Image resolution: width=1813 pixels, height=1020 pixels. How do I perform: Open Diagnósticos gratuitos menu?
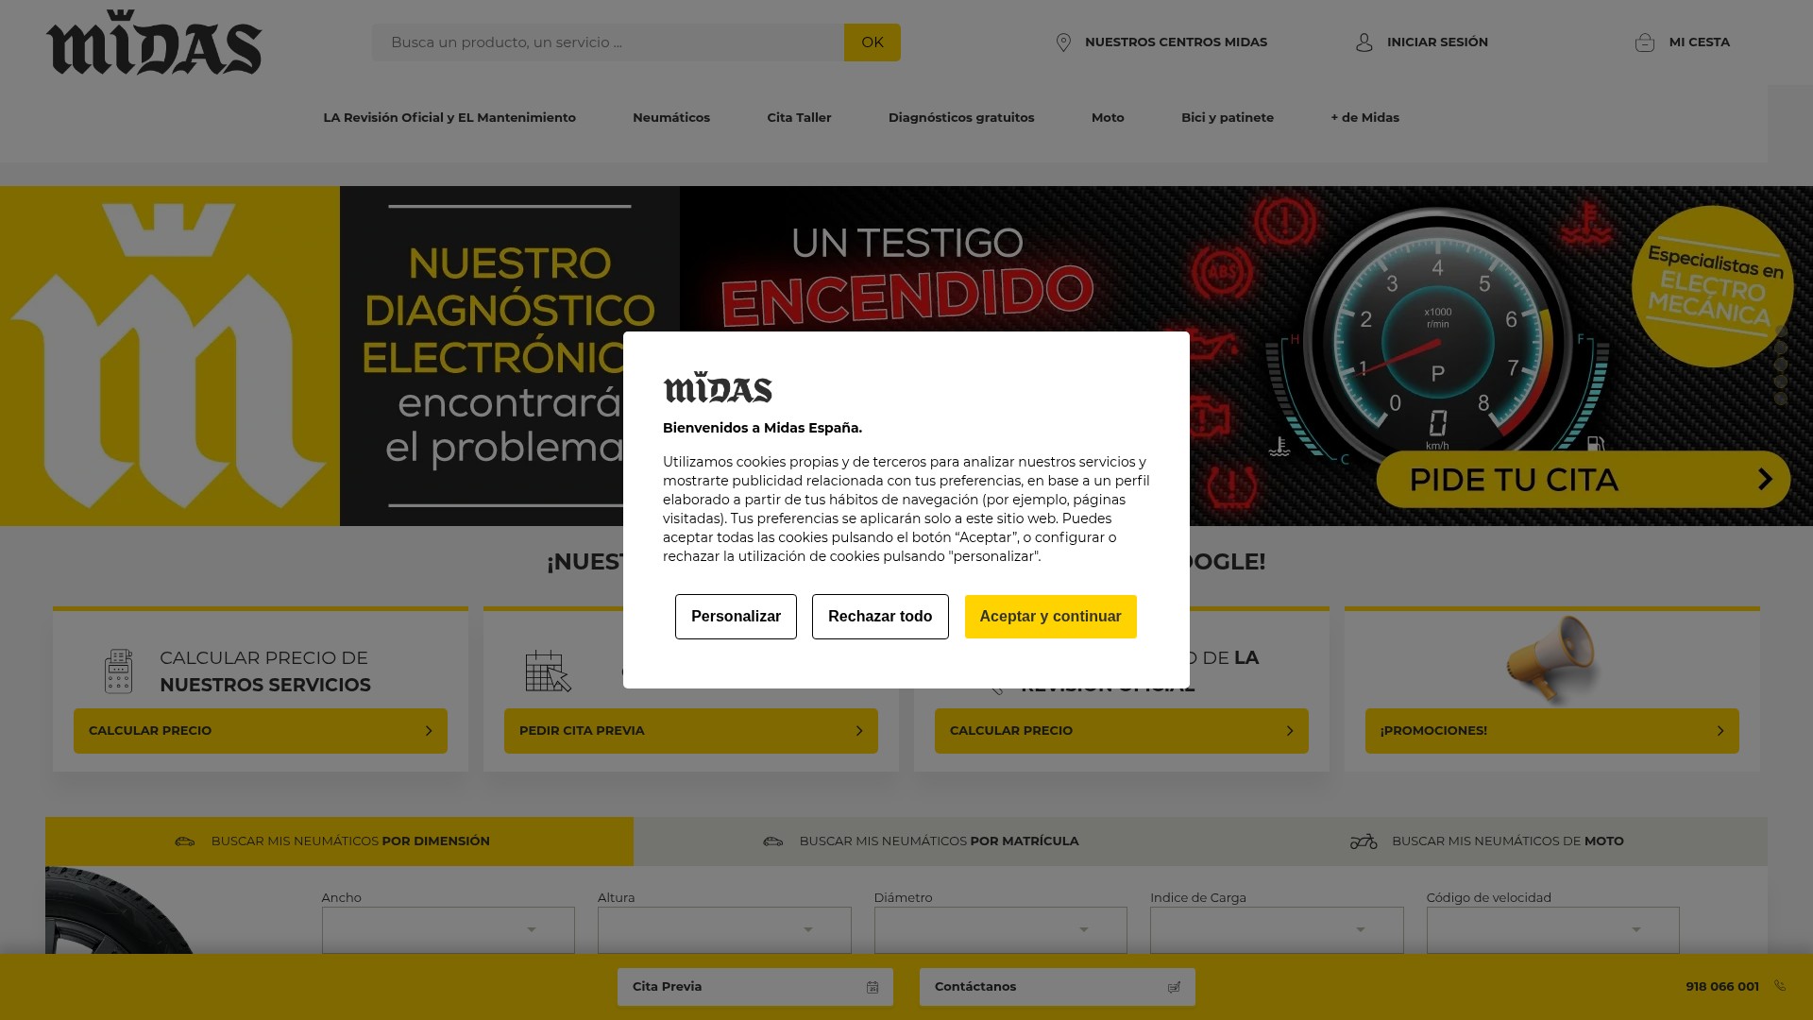pyautogui.click(x=961, y=118)
